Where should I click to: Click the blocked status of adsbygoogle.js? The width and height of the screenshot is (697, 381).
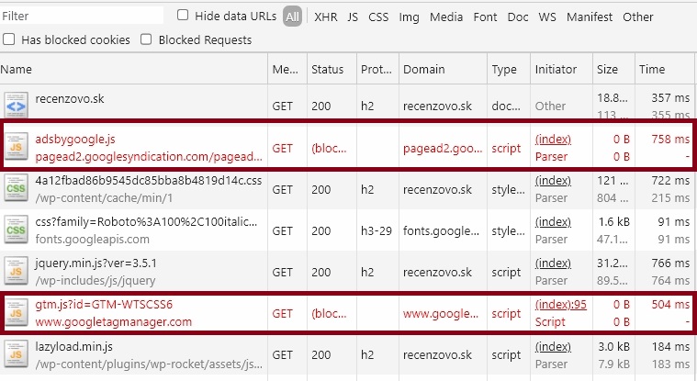click(329, 148)
